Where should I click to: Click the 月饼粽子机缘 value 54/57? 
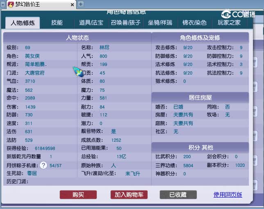56,166
